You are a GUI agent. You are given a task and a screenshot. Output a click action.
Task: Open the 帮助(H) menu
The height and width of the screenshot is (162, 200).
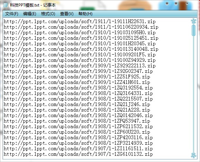click(85, 14)
